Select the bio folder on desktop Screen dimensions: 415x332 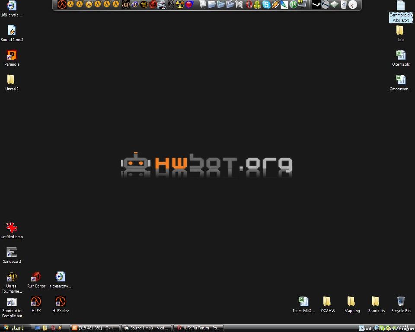pos(400,34)
